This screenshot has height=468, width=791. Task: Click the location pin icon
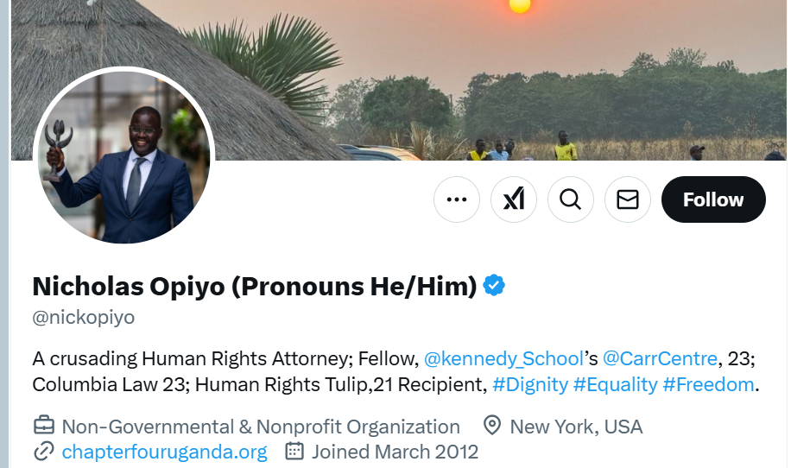492,426
